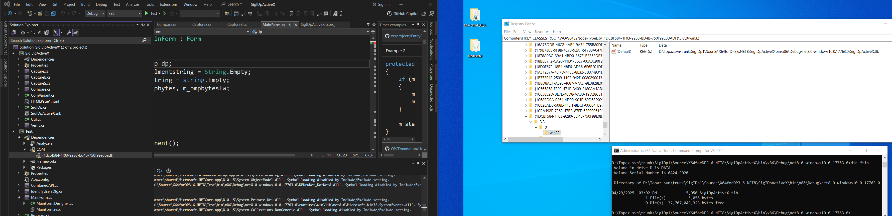Open the Analyze menu
Viewport: 892px width, 216px height.
tap(132, 5)
